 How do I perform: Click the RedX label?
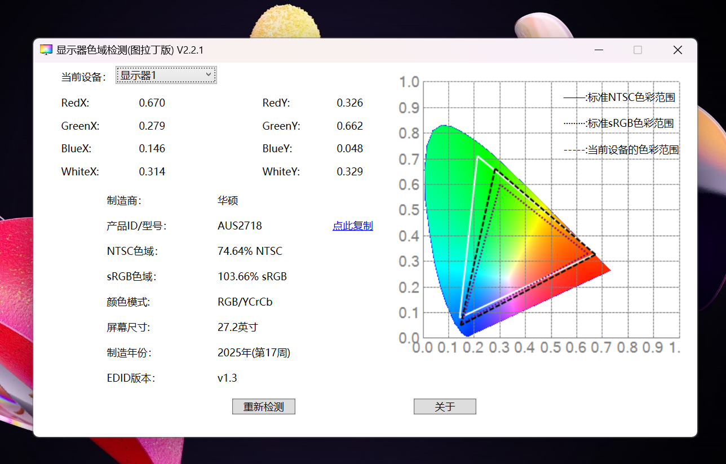pos(75,103)
